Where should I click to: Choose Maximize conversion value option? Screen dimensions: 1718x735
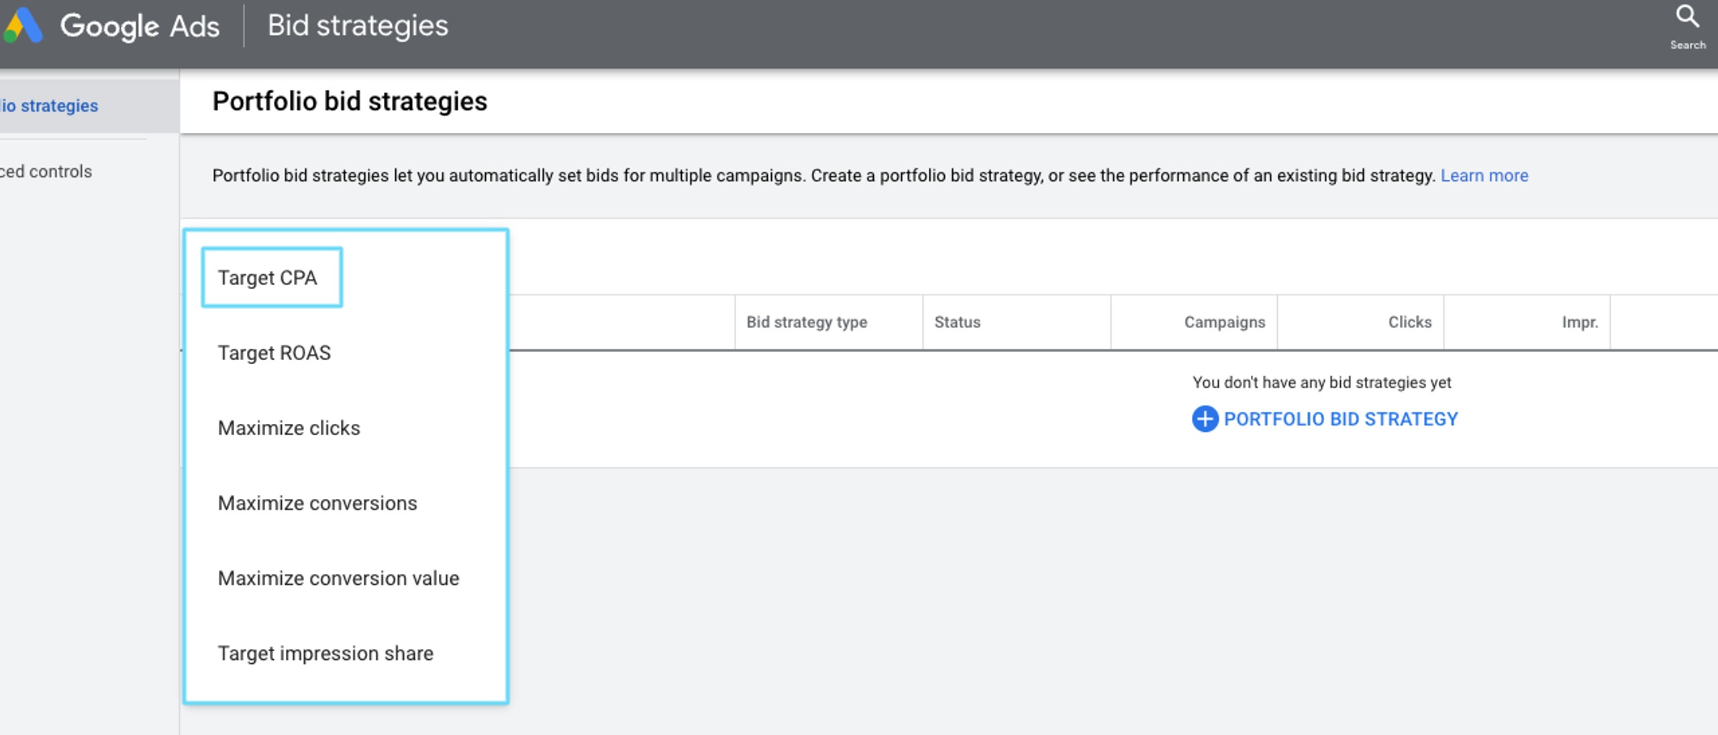tap(338, 578)
